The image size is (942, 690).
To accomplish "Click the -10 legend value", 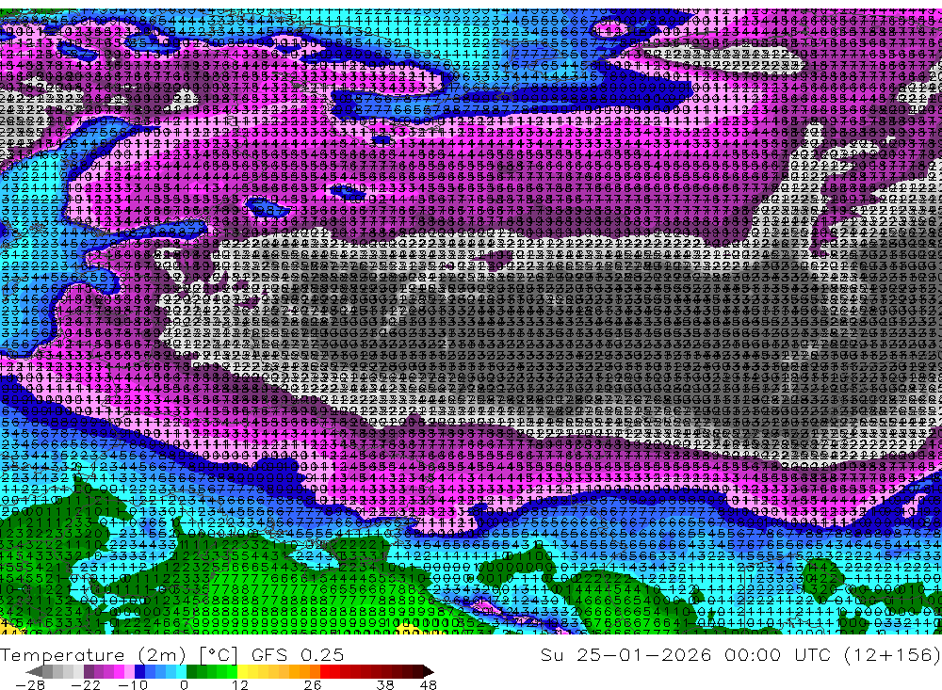I will click(133, 684).
